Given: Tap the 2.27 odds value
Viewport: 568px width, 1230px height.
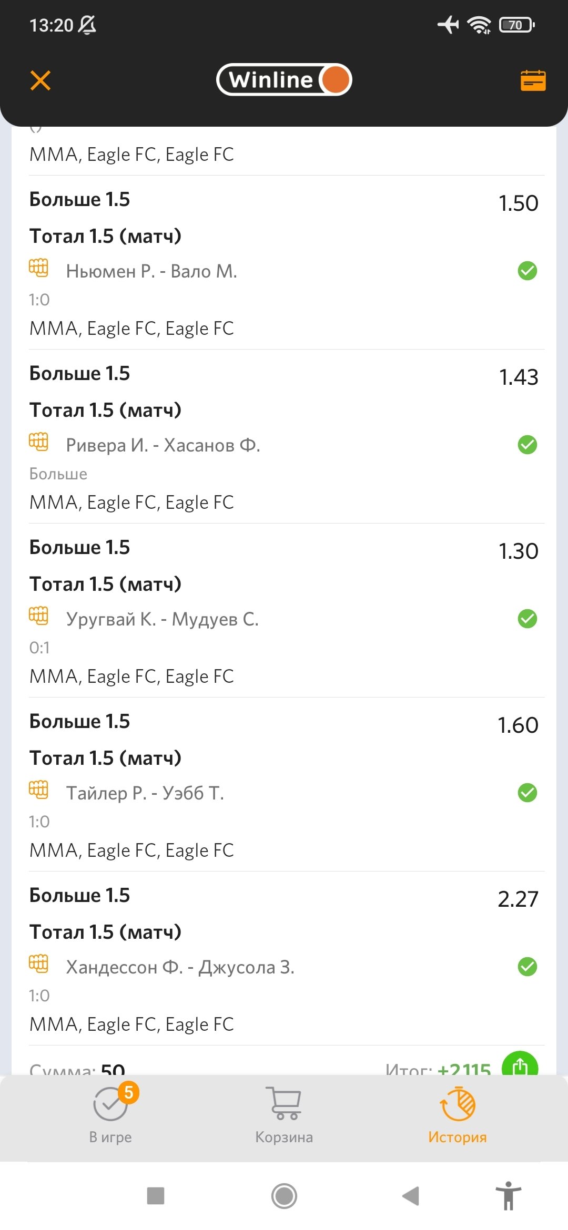Looking at the screenshot, I should coord(518,899).
